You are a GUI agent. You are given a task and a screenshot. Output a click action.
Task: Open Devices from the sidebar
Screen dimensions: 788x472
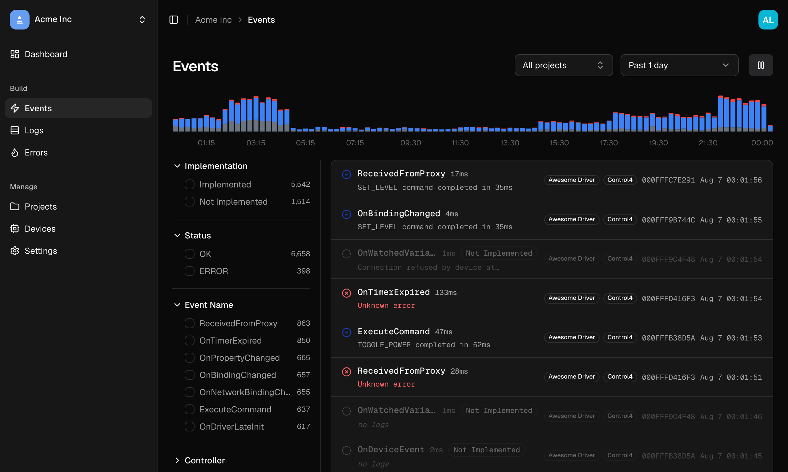click(x=78, y=229)
